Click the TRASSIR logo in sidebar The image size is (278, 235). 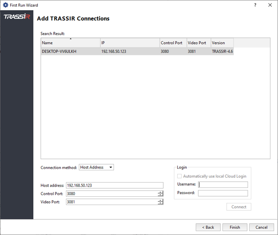point(16,17)
